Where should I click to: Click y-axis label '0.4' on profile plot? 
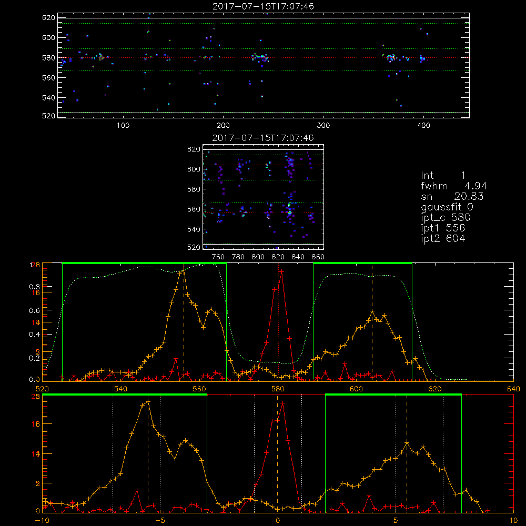[34, 335]
